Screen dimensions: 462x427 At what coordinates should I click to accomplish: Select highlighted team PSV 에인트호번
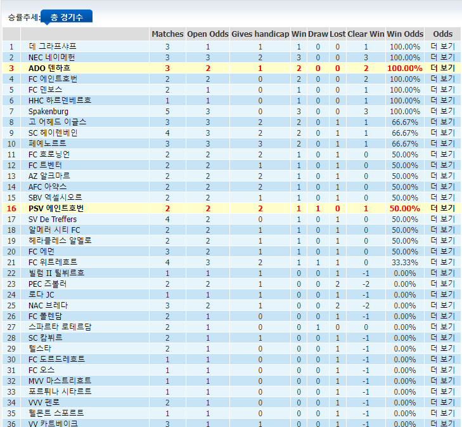[x=56, y=209]
